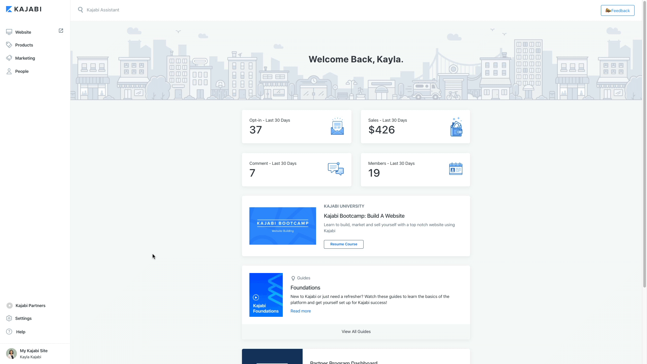This screenshot has width=647, height=364.
Task: Click the Feedback button
Action: [617, 10]
